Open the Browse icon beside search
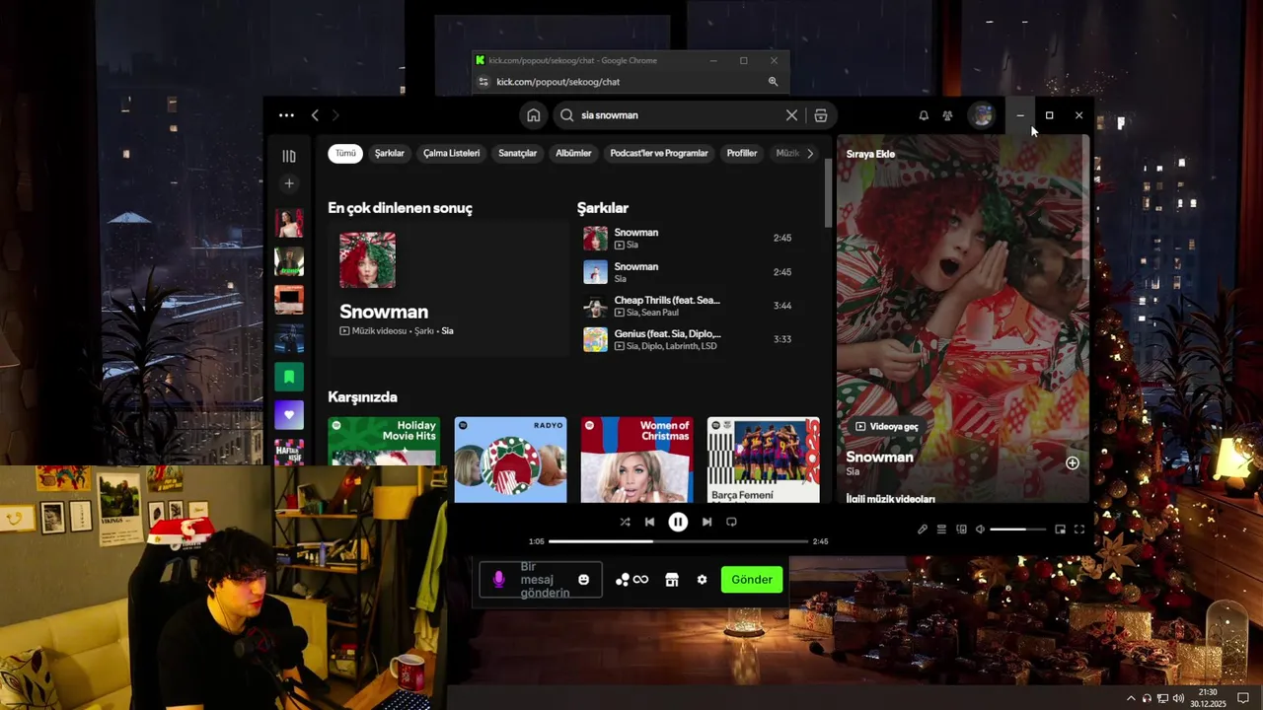The width and height of the screenshot is (1263, 710). 821,115
